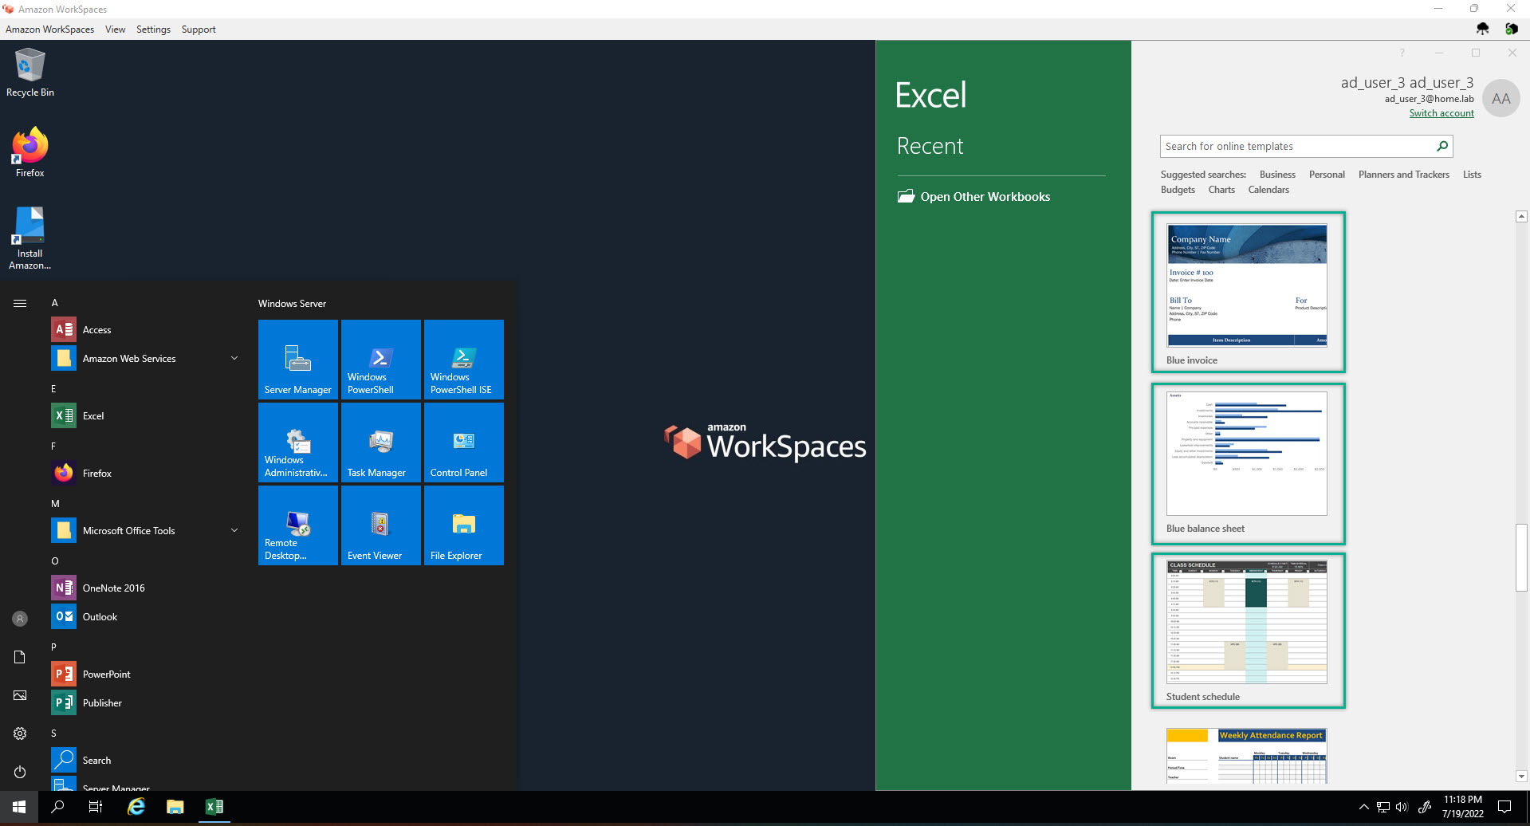Collapse the Start menu hamburger panel
This screenshot has width=1530, height=826.
(20, 303)
